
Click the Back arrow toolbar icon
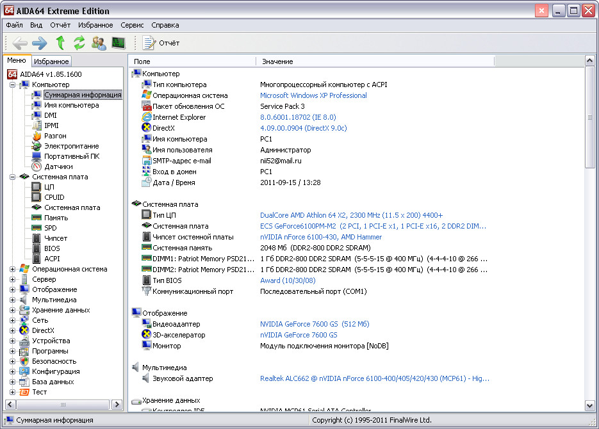click(x=19, y=43)
